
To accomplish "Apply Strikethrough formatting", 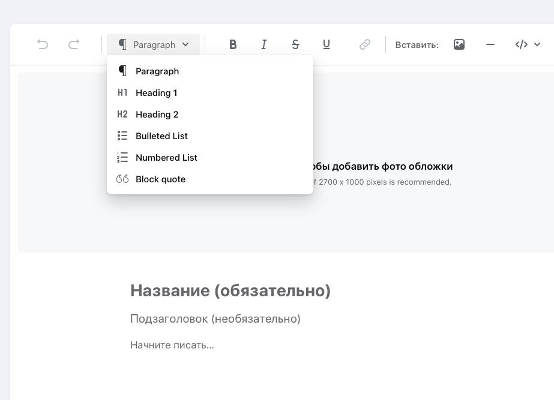I will pos(295,44).
